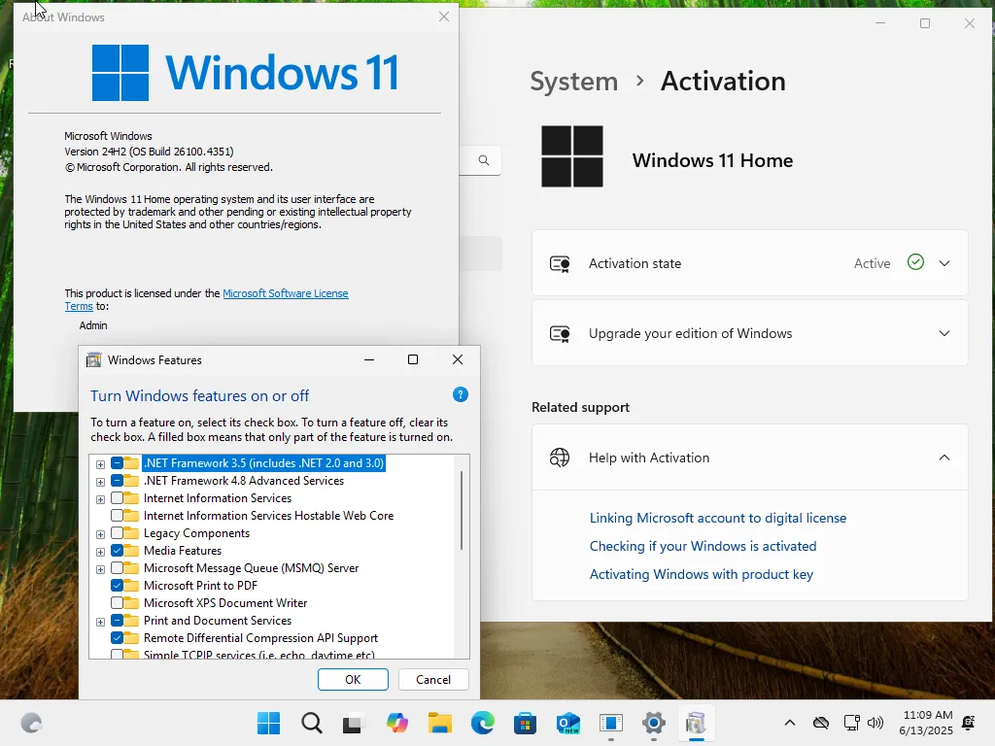Screen dimensions: 995x746
Task: Switch to Windows Features taskbar icon
Action: point(696,723)
